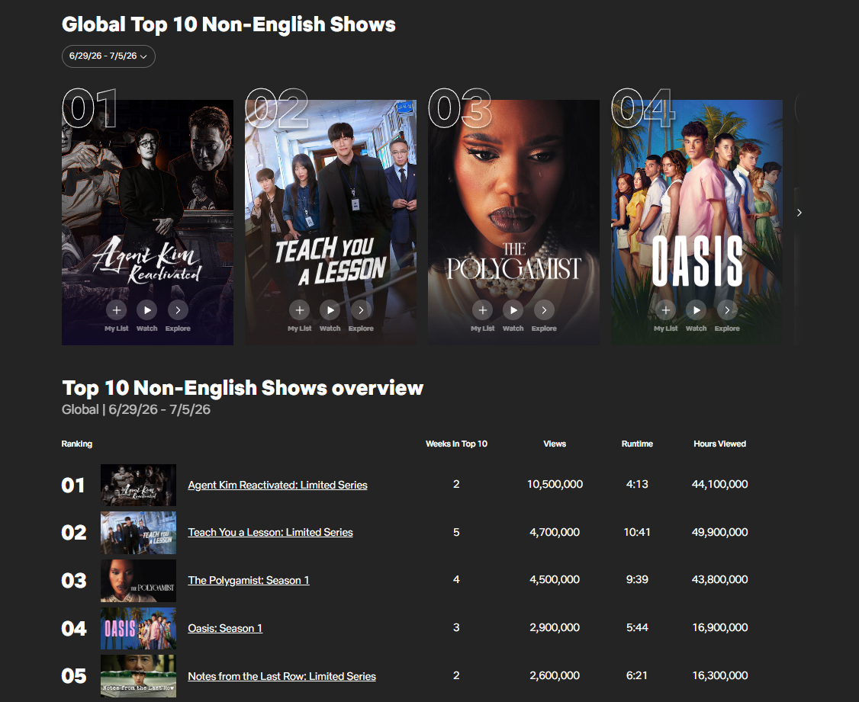Select the 43,800,000 hours viewed value

pos(720,579)
